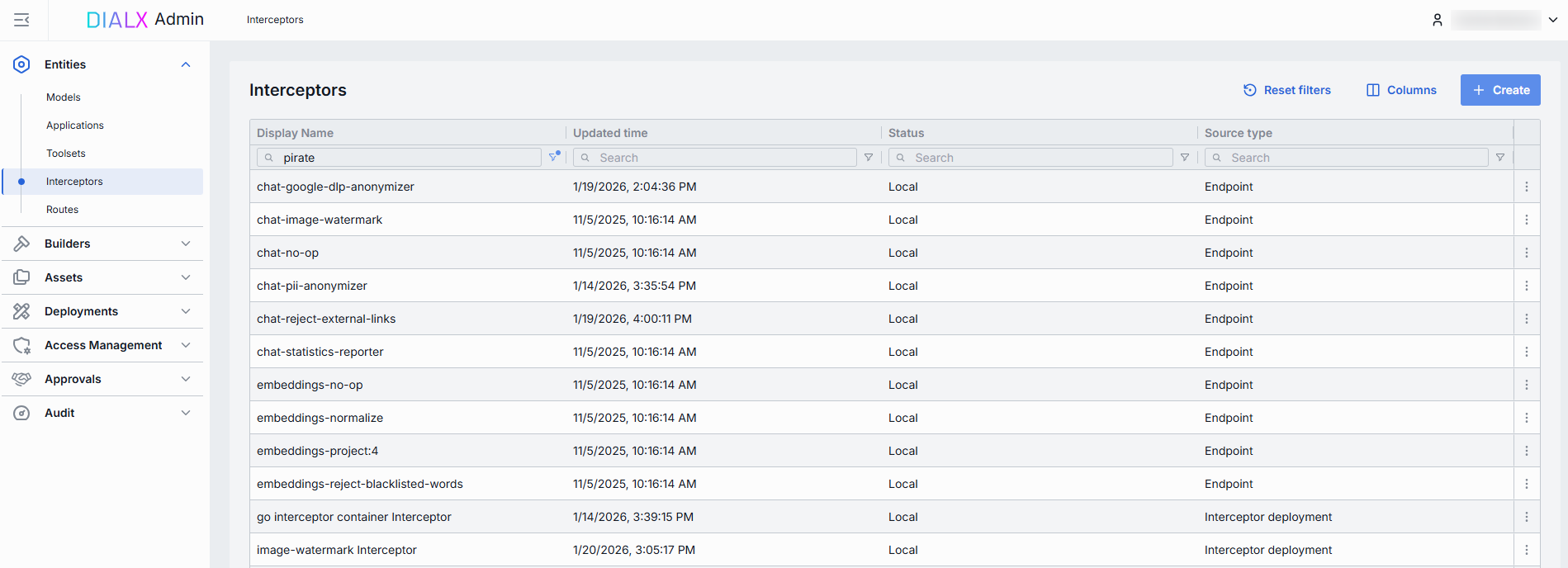Click the Access Management shield icon
This screenshot has height=568, width=1568.
[x=21, y=345]
